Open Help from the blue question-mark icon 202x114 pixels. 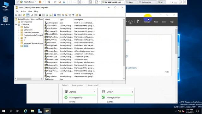(x=55, y=15)
